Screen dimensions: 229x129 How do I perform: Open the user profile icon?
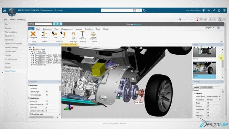point(203,10)
